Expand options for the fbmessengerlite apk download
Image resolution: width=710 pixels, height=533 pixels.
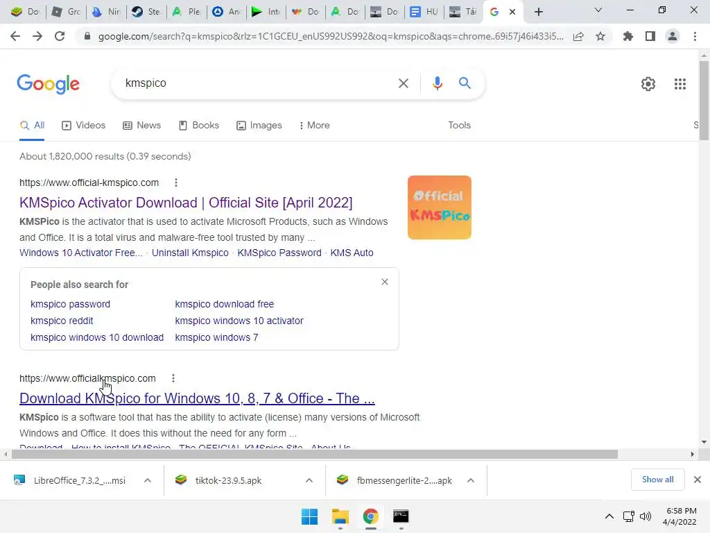click(x=471, y=480)
